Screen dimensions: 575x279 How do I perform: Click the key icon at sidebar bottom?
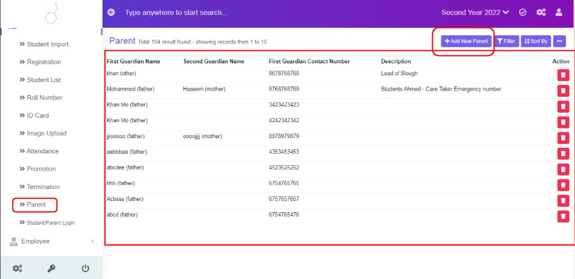[x=52, y=268]
